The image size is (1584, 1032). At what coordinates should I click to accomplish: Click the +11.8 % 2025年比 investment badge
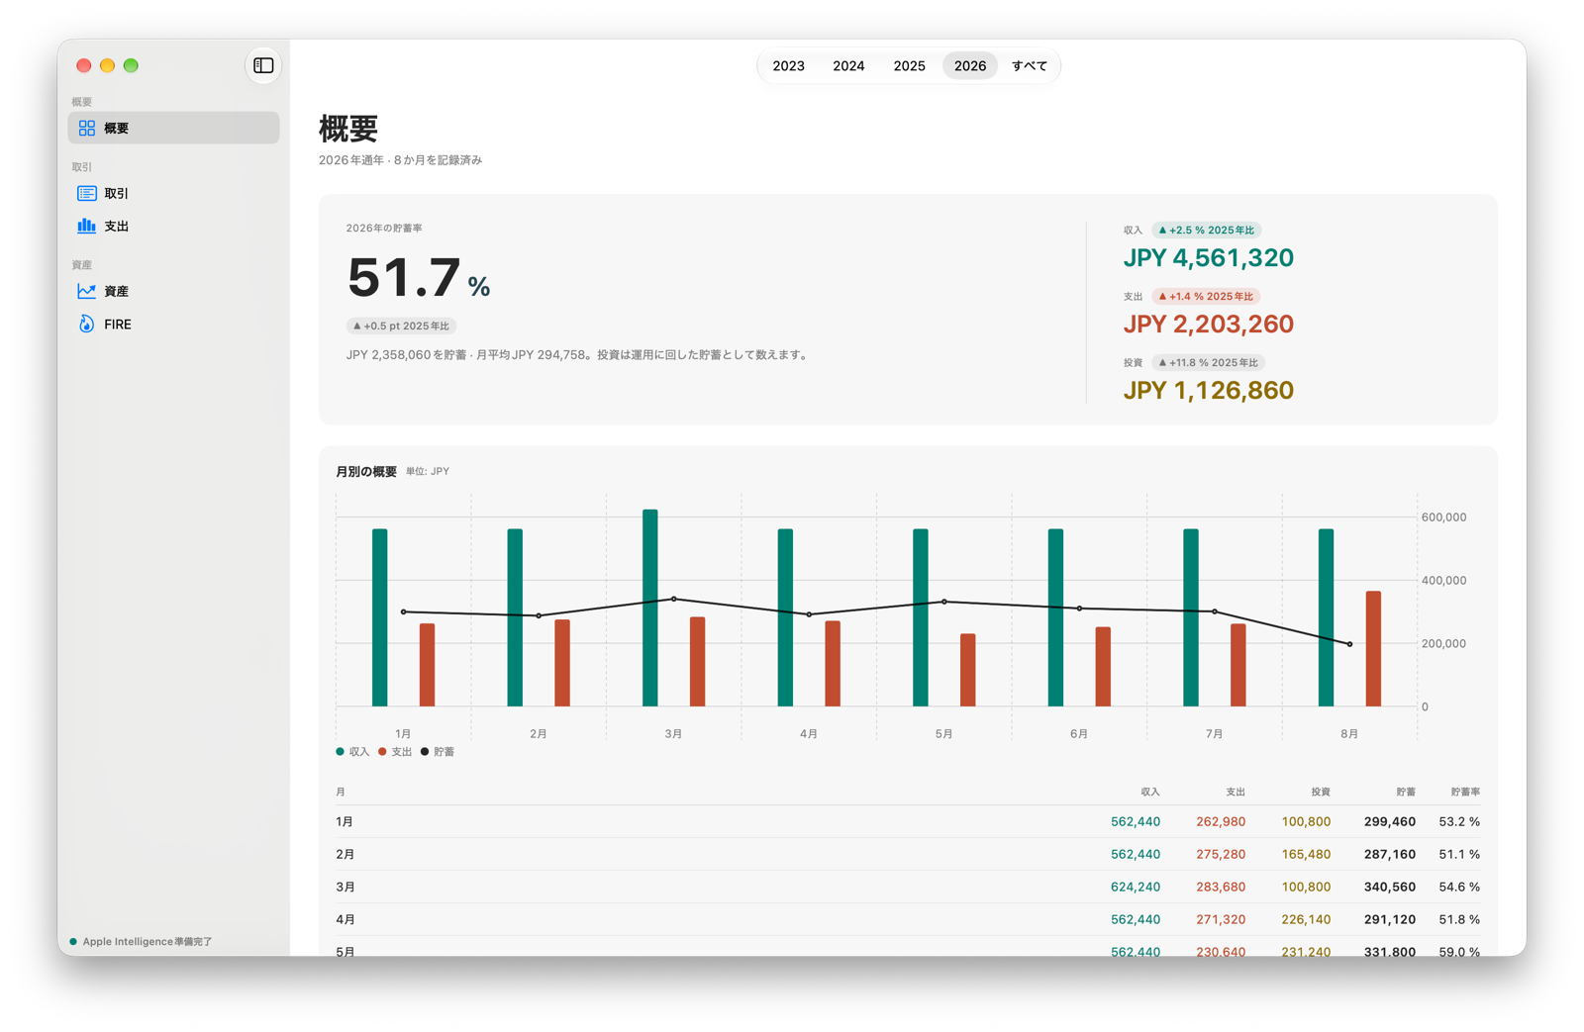1208,363
